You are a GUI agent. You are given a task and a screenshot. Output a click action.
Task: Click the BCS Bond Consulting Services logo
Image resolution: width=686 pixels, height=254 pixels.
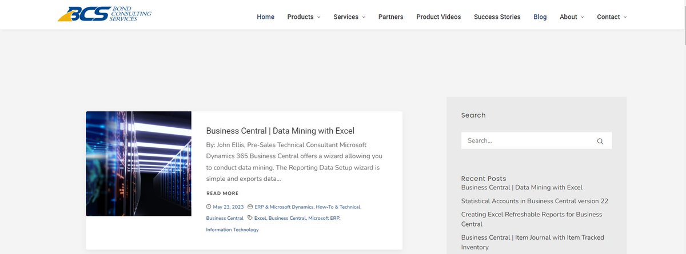click(x=105, y=14)
